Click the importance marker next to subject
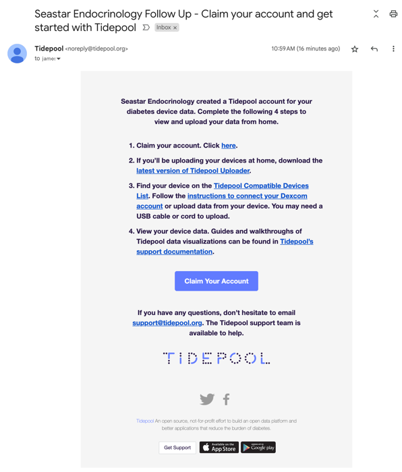 [x=146, y=28]
